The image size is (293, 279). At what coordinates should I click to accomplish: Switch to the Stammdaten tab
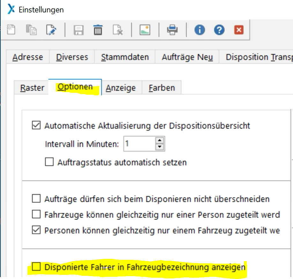pos(125,57)
